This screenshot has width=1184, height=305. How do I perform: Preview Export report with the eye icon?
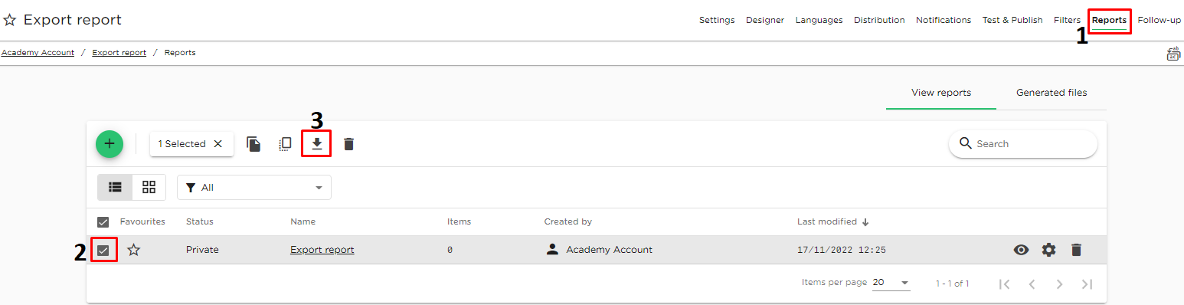tap(1021, 250)
